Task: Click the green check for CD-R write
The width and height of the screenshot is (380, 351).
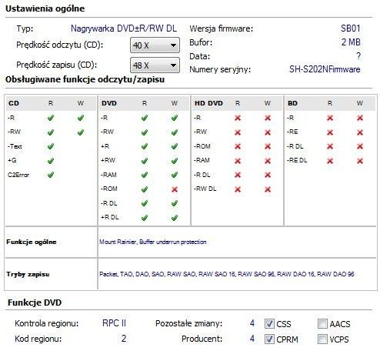Action: 81,118
